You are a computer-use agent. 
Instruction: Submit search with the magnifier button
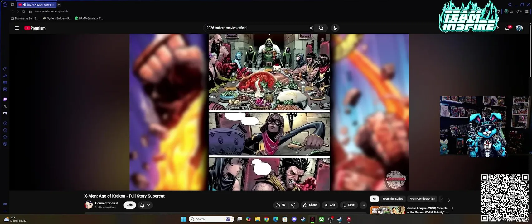click(321, 28)
